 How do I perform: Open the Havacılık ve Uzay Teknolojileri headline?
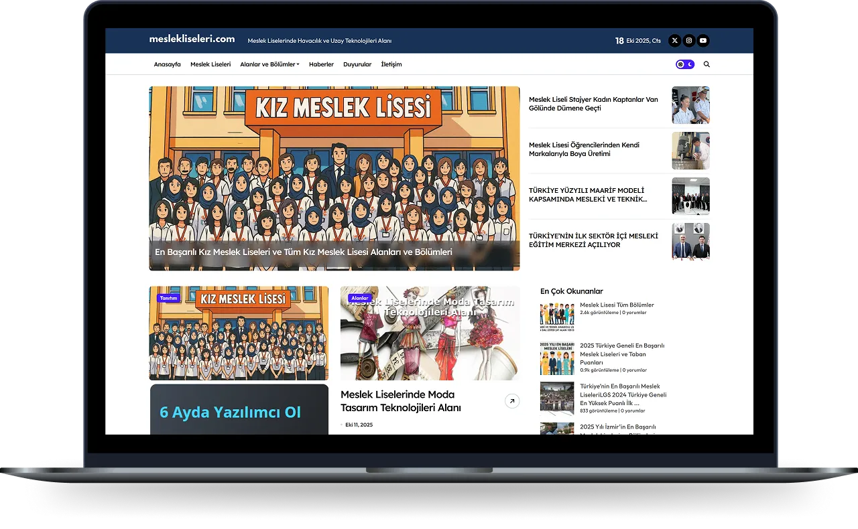(319, 41)
